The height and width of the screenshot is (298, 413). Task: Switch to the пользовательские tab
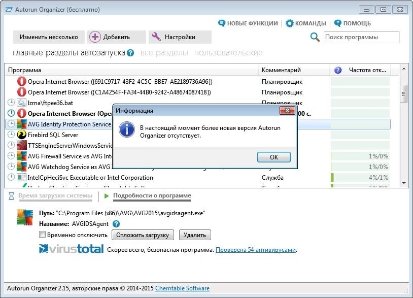click(x=228, y=53)
